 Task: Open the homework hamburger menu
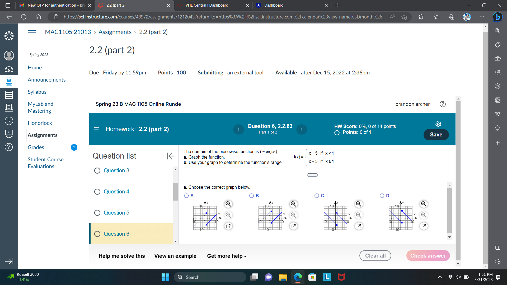96,129
